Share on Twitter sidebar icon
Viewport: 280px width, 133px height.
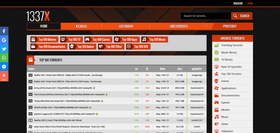(4, 49)
